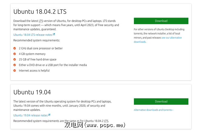
Task: Click the "25 GB of free hard drive space" text
Action: (x=38, y=59)
